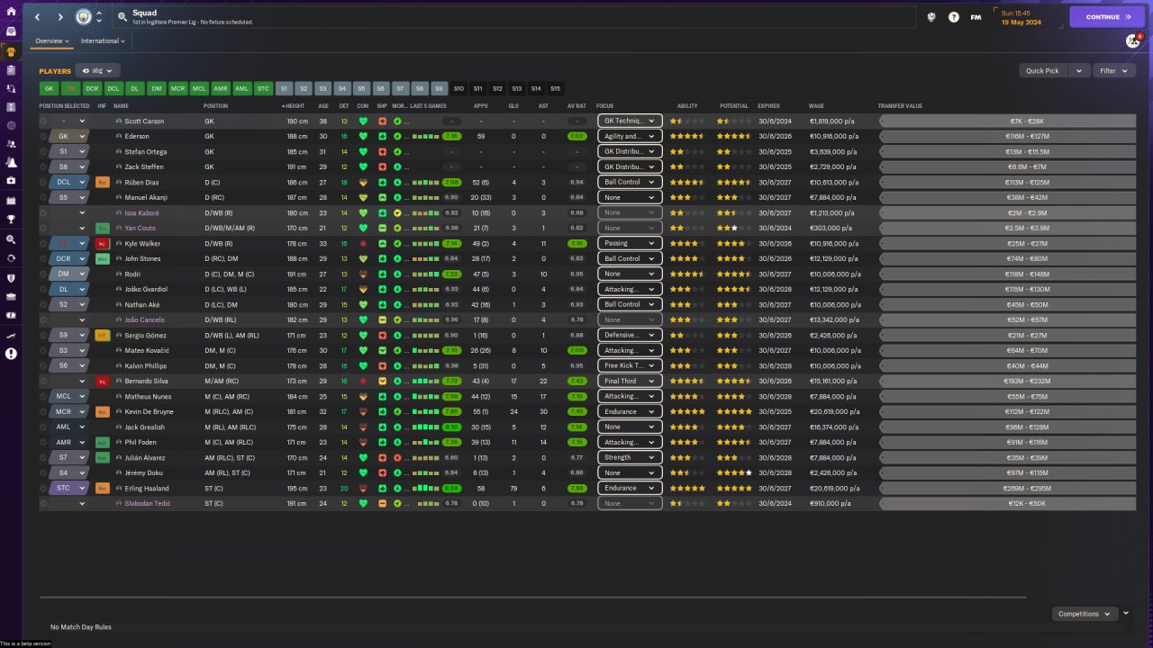Toggle the S10 substitute filter pill

(458, 89)
